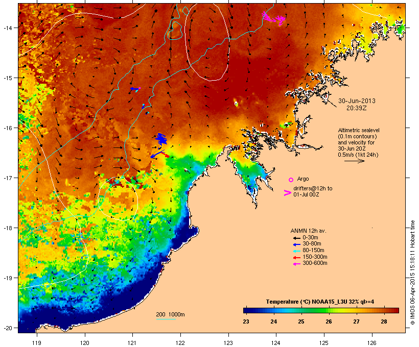The image size is (419, 347).
Task: Click the latitude label -15
Action: click(x=8, y=78)
